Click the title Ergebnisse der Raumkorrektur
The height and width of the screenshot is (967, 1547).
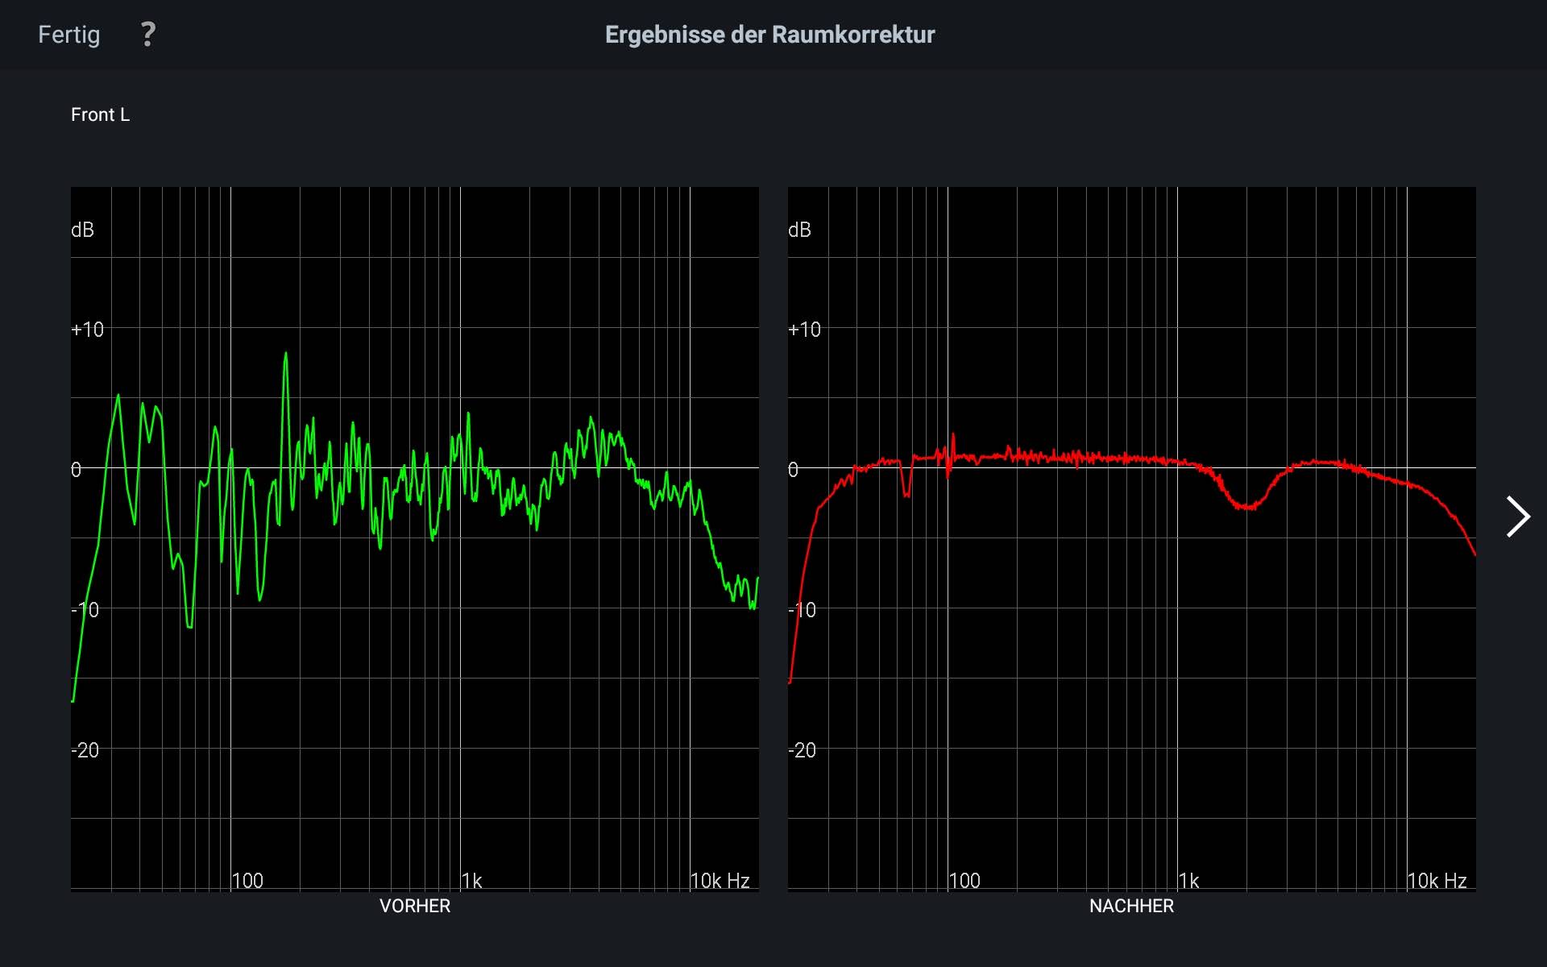769,35
